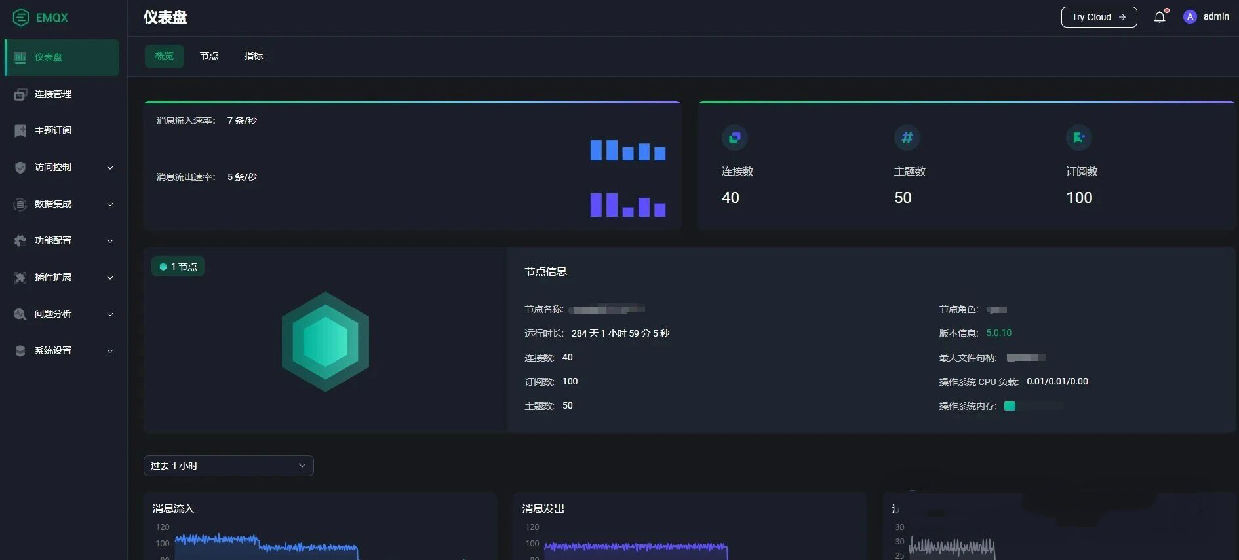Click the EMQX logo icon
The width and height of the screenshot is (1239, 560).
21,18
